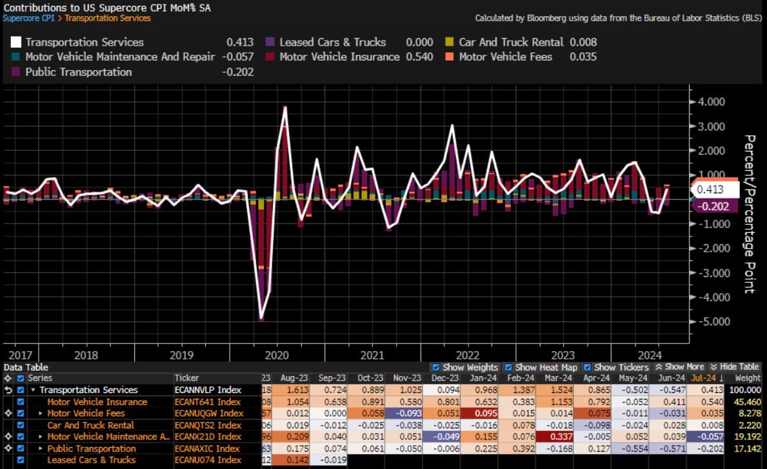
Task: Click the Transportation Services breadcrumb
Action: (x=108, y=18)
